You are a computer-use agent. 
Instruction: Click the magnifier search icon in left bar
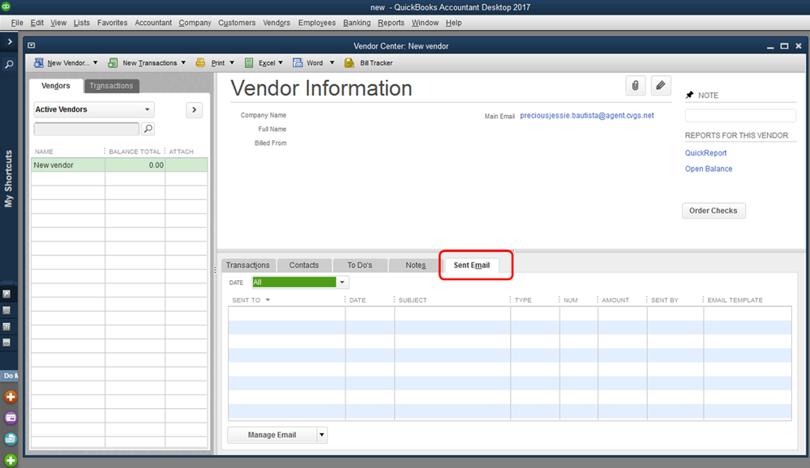[9, 65]
